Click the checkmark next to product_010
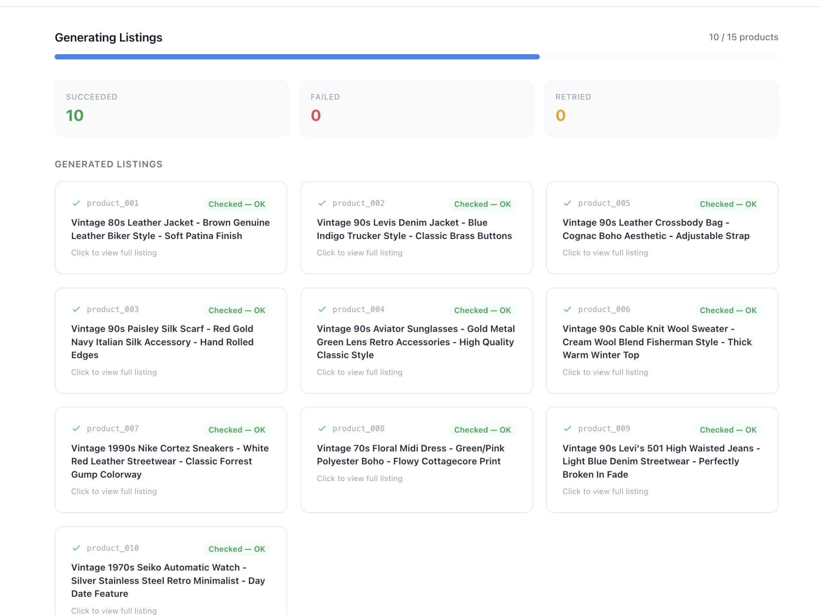The height and width of the screenshot is (615, 822). point(76,548)
